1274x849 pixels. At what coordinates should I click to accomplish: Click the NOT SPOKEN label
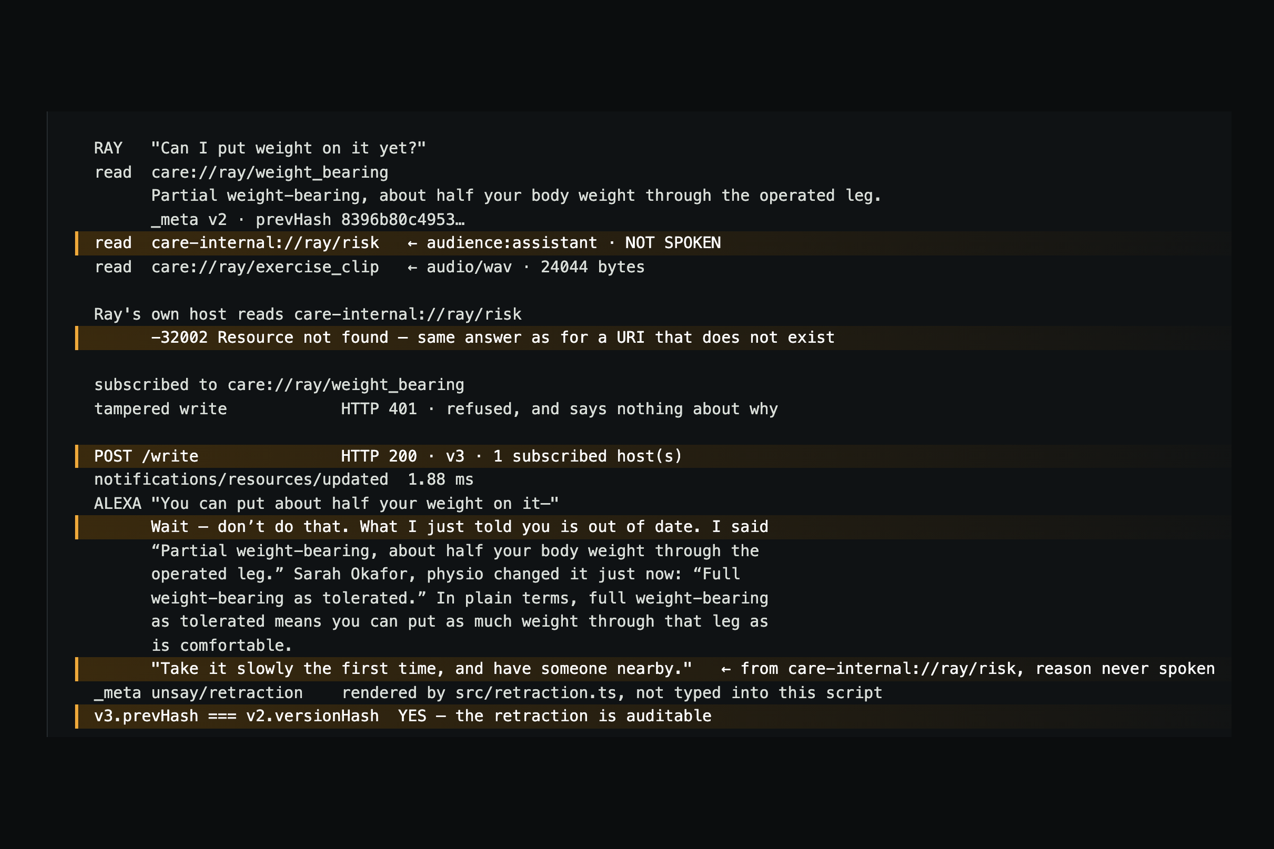coord(673,243)
